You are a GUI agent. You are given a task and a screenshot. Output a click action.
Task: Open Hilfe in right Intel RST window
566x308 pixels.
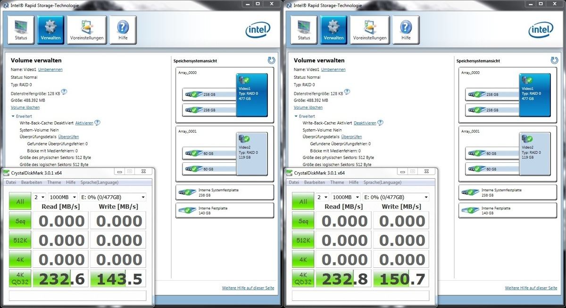coord(406,30)
